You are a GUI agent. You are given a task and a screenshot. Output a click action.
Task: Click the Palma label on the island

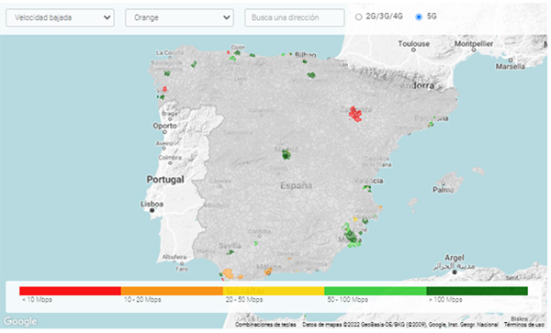[x=444, y=190]
